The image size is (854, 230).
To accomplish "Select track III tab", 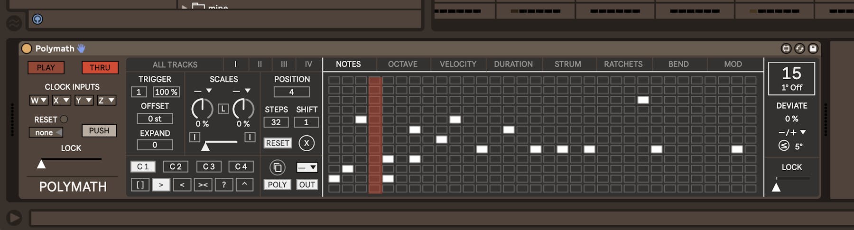I will click(x=284, y=64).
